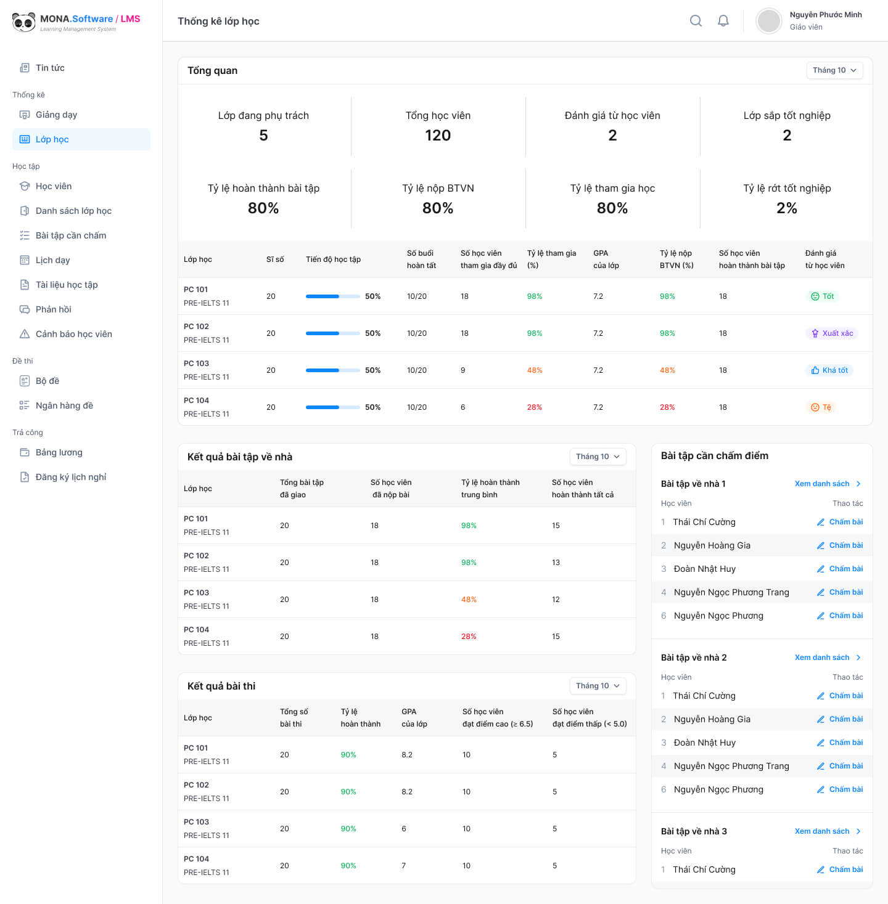Image resolution: width=888 pixels, height=904 pixels.
Task: Click pencil icon beside Thái Chí Cường in Bài tập về nhà 1
Action: click(821, 522)
